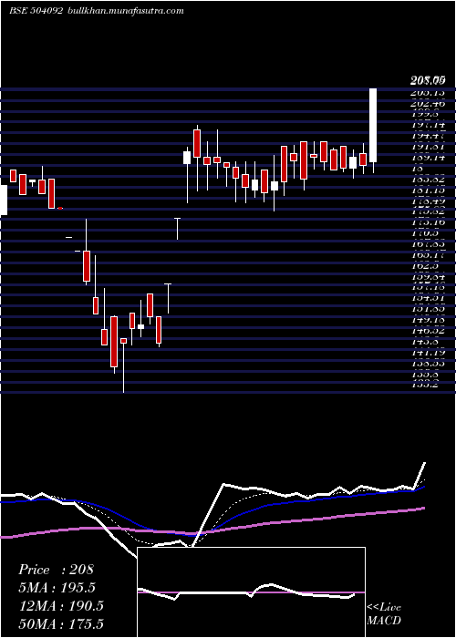456x638 pixels.
Task: Click the blue 12MA curve in the lower panel
Action: pyautogui.click(x=285, y=503)
